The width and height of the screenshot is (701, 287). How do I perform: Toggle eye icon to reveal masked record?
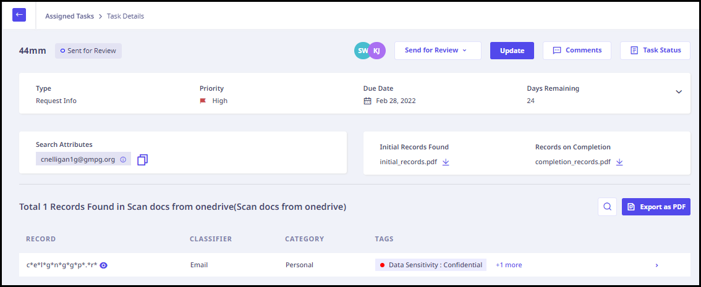pyautogui.click(x=104, y=265)
